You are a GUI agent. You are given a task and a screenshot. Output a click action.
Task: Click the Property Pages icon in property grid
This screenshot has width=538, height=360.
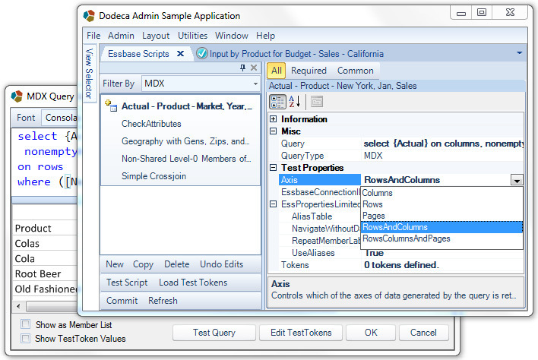click(x=317, y=102)
